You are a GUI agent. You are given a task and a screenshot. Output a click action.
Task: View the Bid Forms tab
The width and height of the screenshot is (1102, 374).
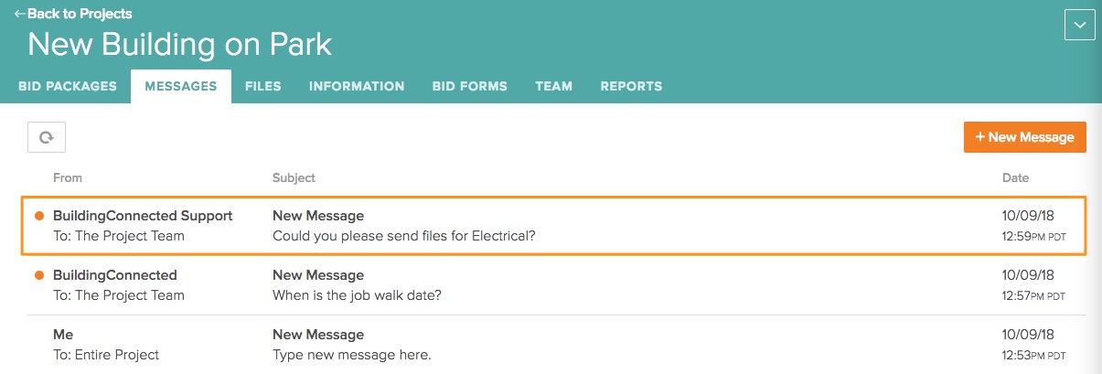(x=470, y=87)
